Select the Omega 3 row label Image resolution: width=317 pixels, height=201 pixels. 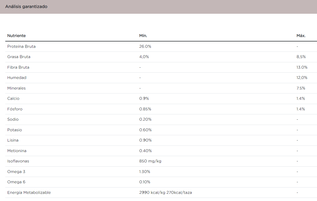16,172
